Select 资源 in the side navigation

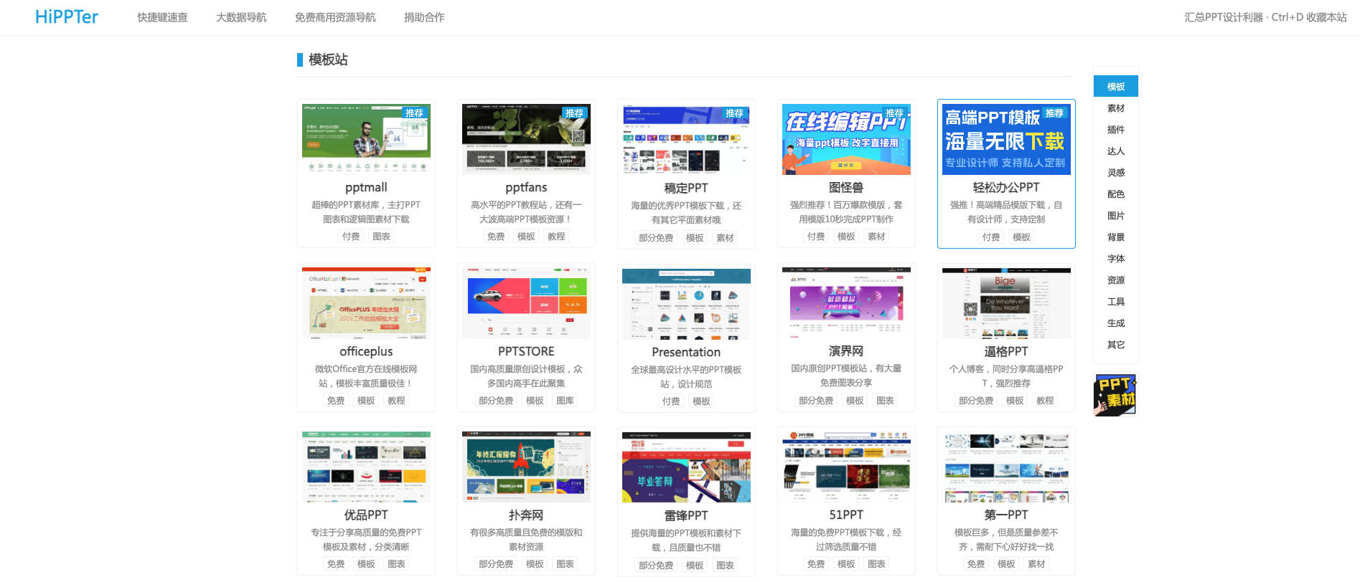[1116, 280]
